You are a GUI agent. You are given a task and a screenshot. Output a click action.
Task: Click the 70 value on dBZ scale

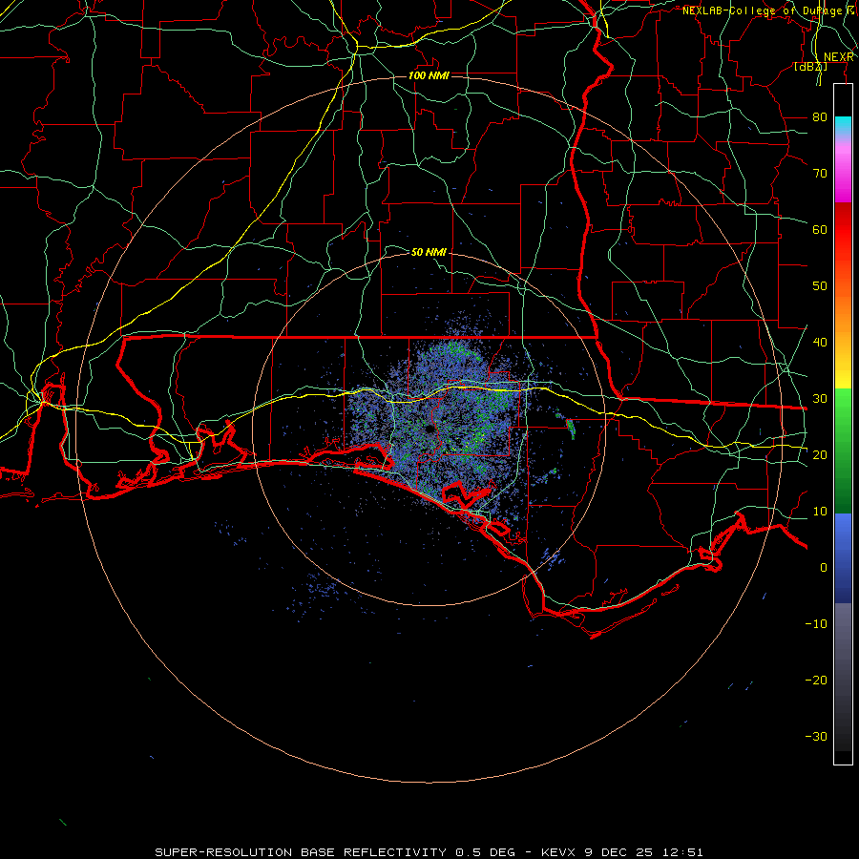[x=820, y=174]
